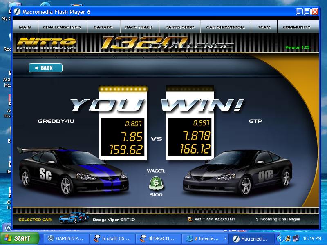This screenshot has width=327, height=245.
Task: Expand the Internet Explorer group dropdown arrow
Action: [225, 238]
